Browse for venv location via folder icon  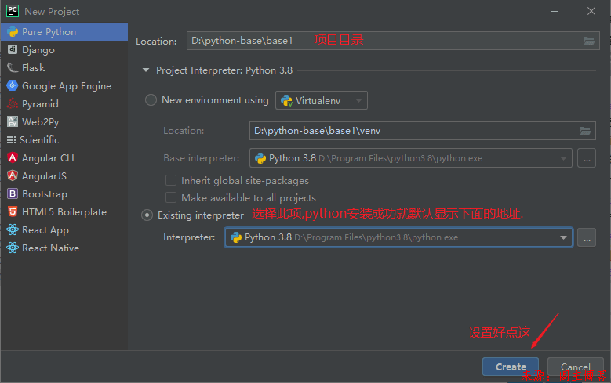[x=585, y=131]
